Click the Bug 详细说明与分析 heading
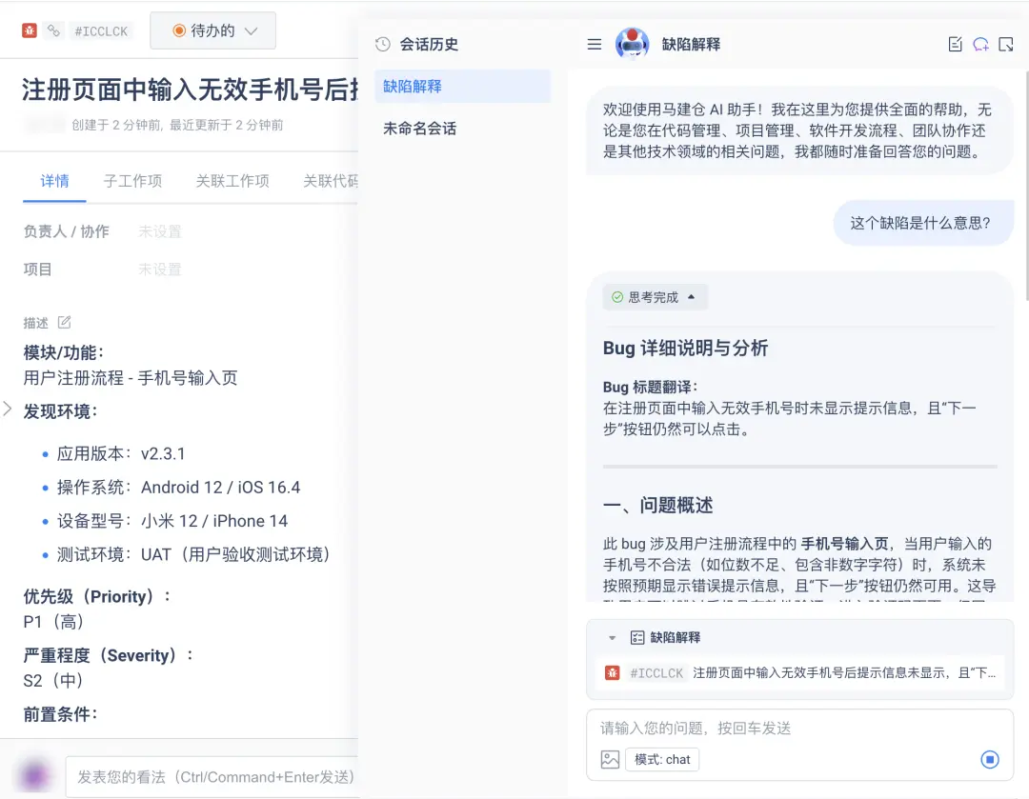 pyautogui.click(x=685, y=349)
